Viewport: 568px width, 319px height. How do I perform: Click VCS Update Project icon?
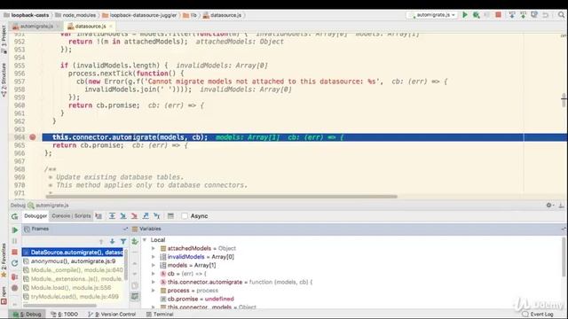pos(512,15)
